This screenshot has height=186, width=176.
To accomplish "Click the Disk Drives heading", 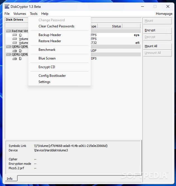I will pos(15,20).
